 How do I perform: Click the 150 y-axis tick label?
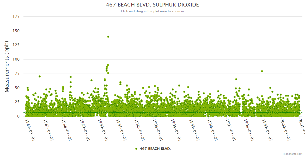16,31
